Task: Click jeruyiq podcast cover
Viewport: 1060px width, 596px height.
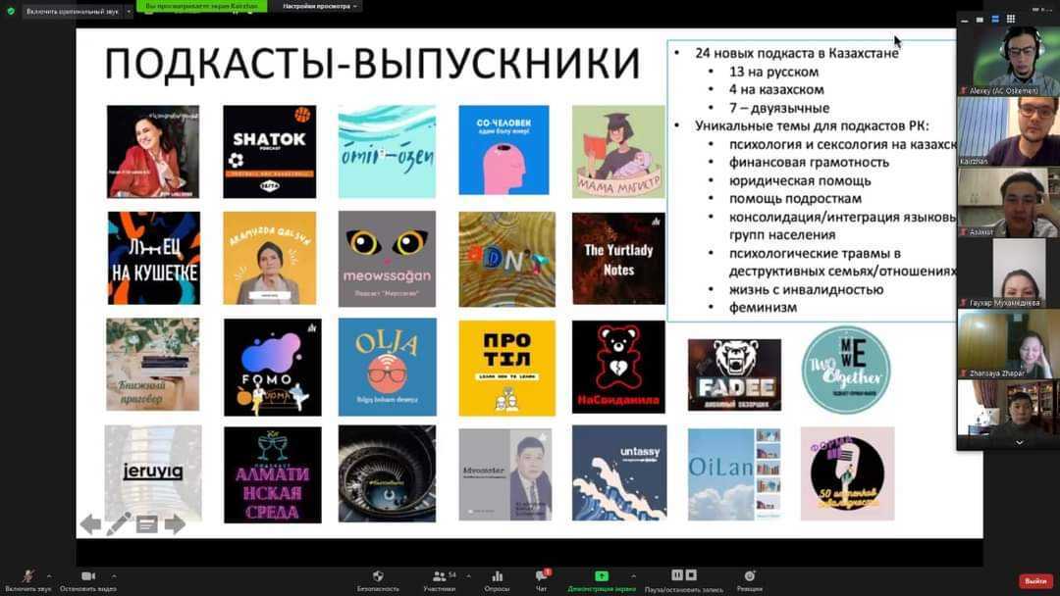Action: (x=153, y=473)
